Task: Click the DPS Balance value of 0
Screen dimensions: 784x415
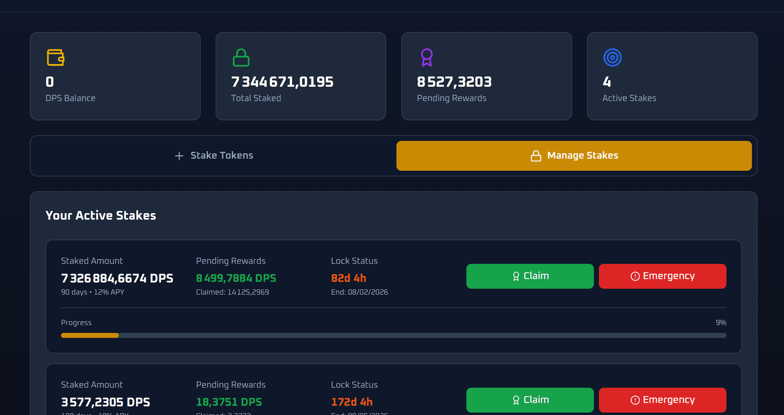Action: (x=50, y=82)
